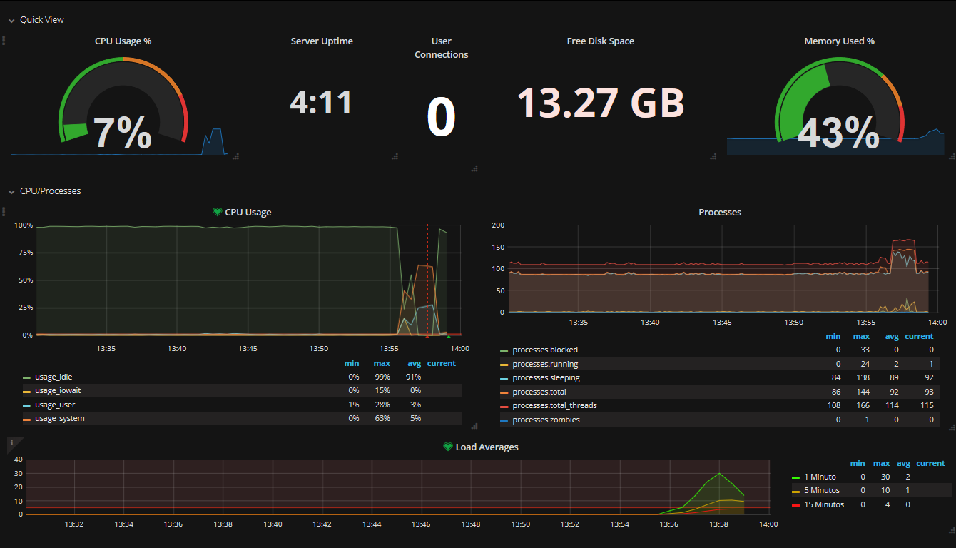Open the Memory Used % panel title menu

pos(839,41)
